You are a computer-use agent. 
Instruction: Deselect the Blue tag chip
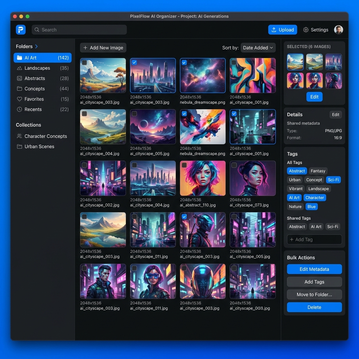coord(311,206)
